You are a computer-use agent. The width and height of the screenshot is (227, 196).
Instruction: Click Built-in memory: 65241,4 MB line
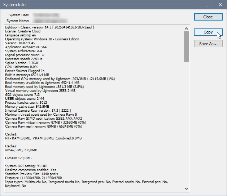(x=27, y=75)
